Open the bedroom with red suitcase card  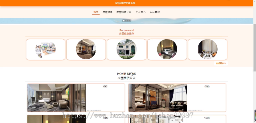(167, 50)
